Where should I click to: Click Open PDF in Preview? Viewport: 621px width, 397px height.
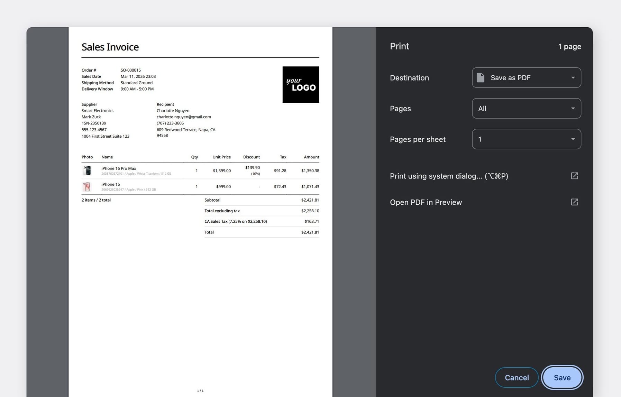click(426, 202)
